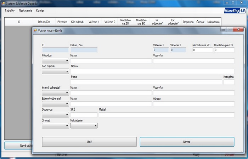Screen dimensions: 248x159
Task: Save with the Ulož button
Action: pyautogui.click(x=89, y=142)
